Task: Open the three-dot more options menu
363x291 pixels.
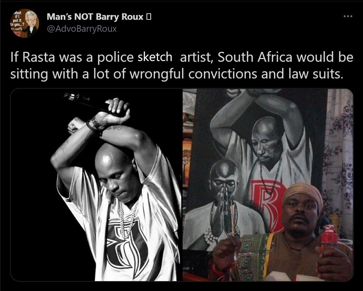Action: 348,16
